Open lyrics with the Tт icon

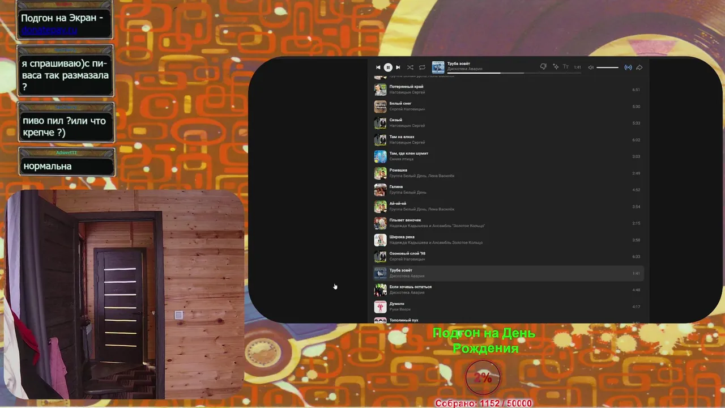565,67
